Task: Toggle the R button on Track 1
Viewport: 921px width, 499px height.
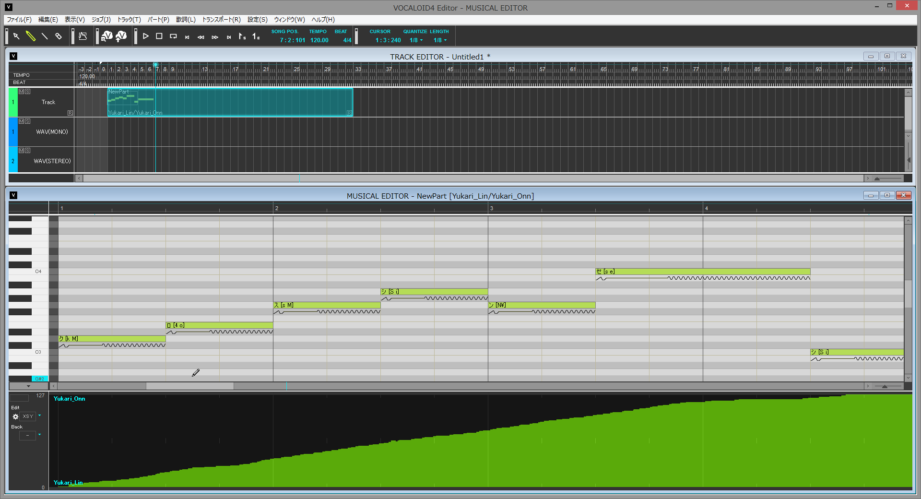Action: coord(70,113)
